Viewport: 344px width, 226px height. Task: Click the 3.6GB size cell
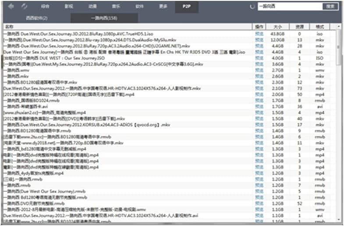277,64
